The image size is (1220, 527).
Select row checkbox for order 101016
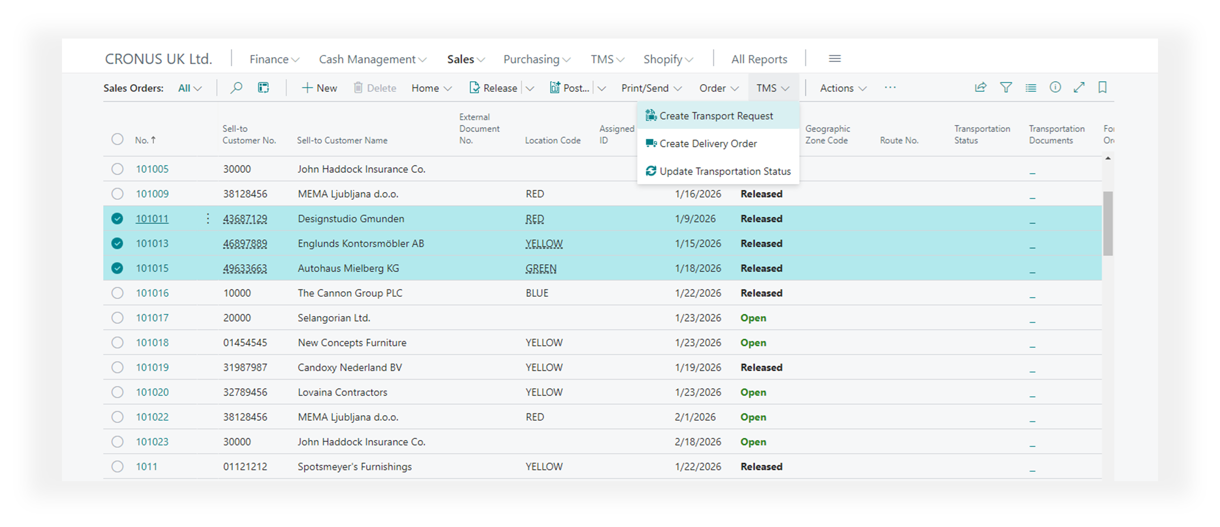[x=117, y=293]
